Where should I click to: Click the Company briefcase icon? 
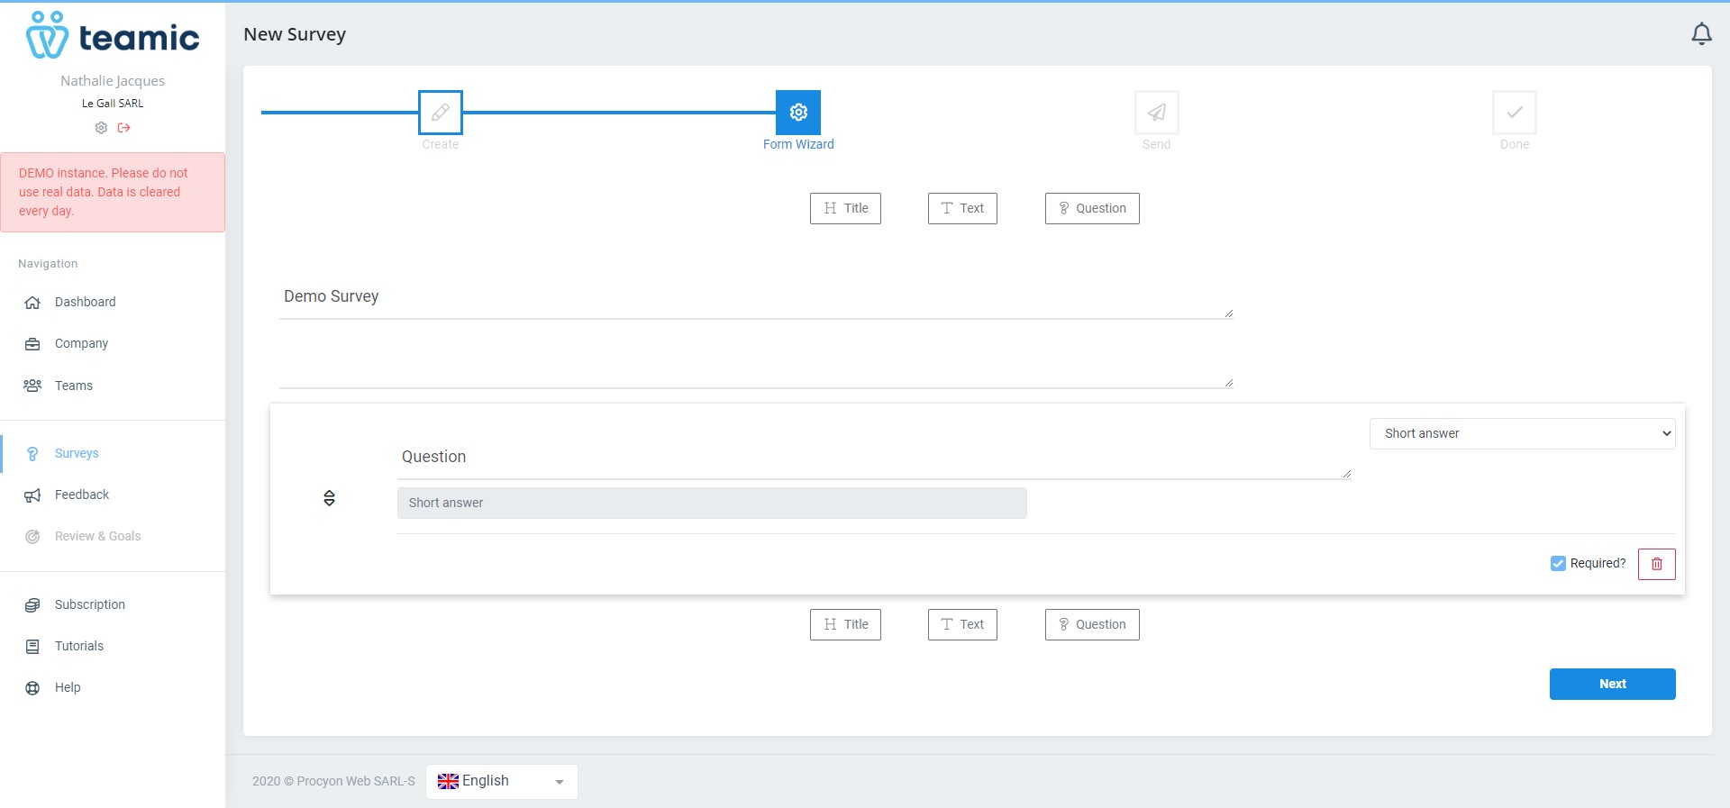[x=32, y=344]
